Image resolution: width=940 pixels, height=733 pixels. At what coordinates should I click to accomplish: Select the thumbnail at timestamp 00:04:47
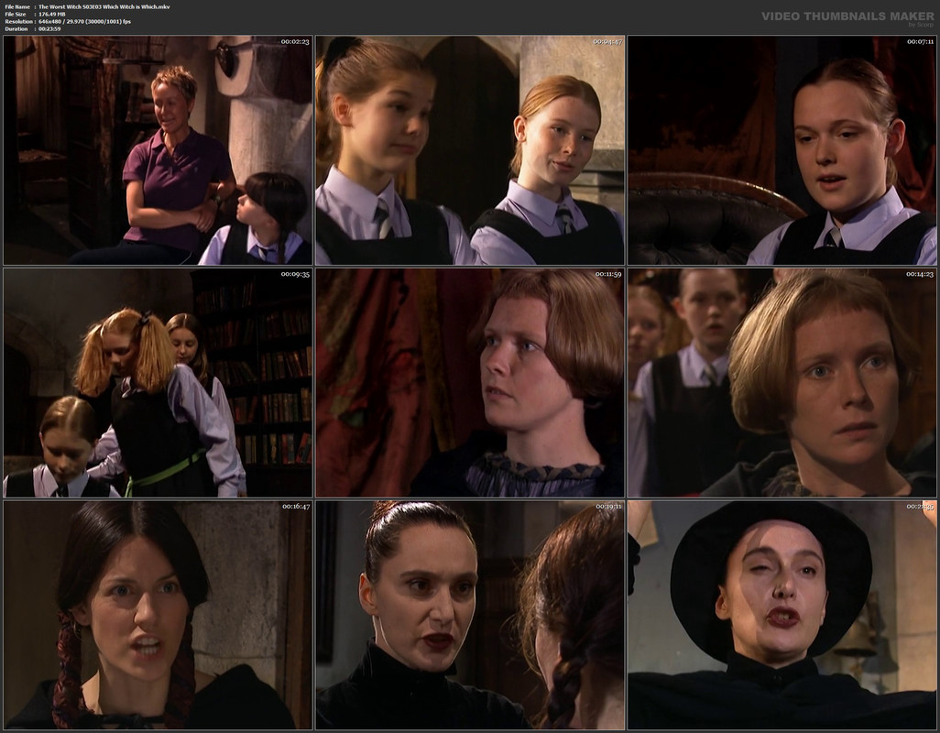pos(470,150)
